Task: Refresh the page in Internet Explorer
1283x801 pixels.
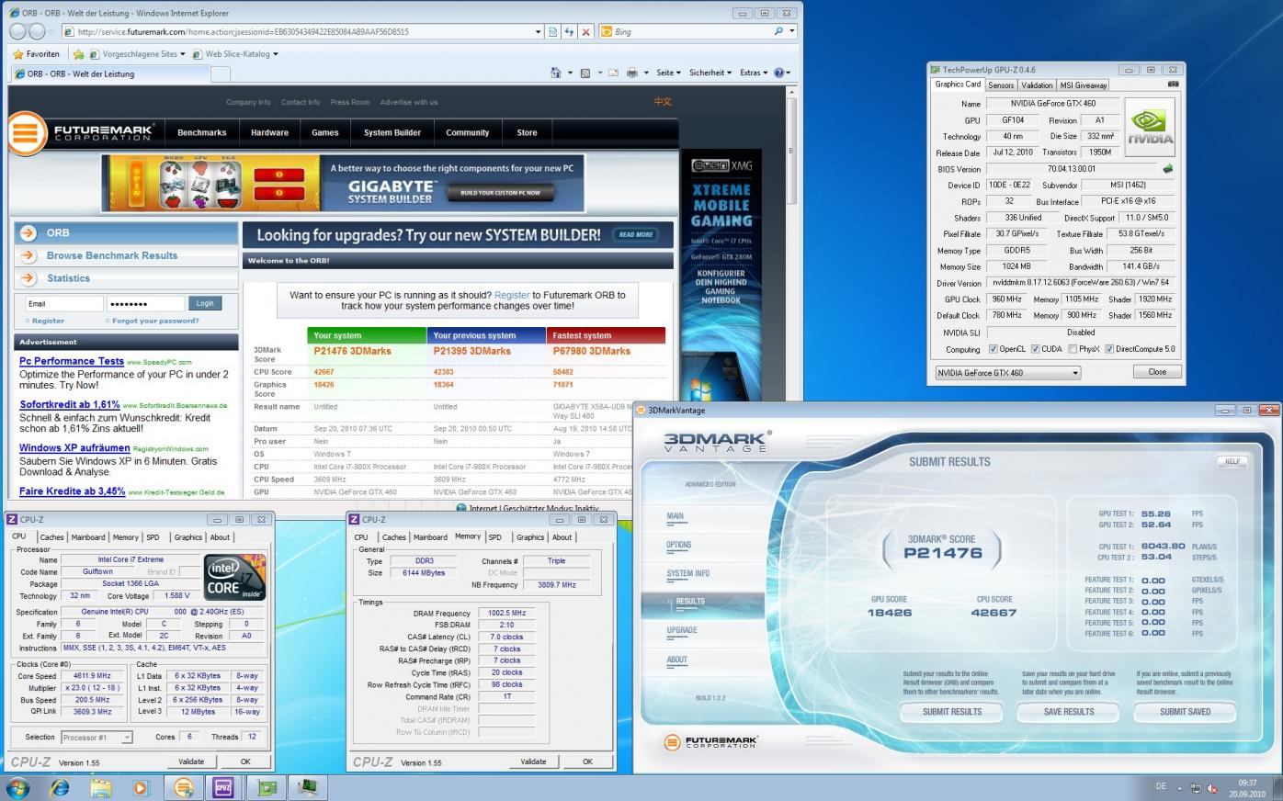Action: coord(569,31)
